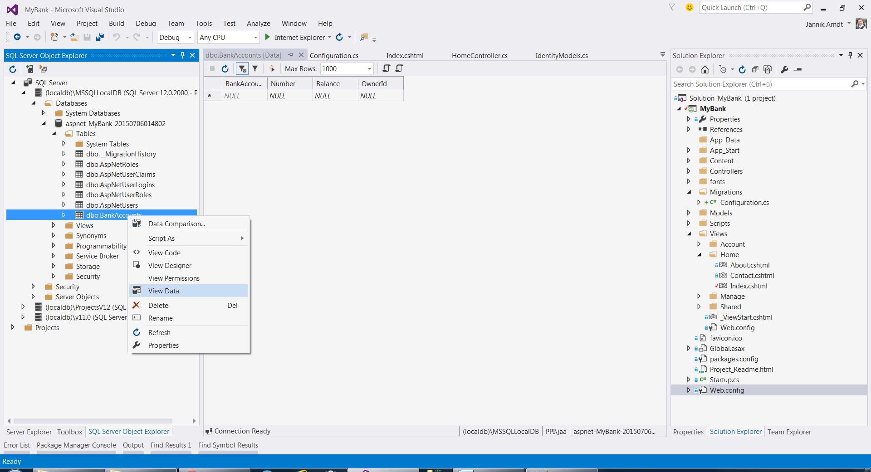Pin the SQL Server Object Explorer panel
The height and width of the screenshot is (472, 871).
(x=183, y=55)
